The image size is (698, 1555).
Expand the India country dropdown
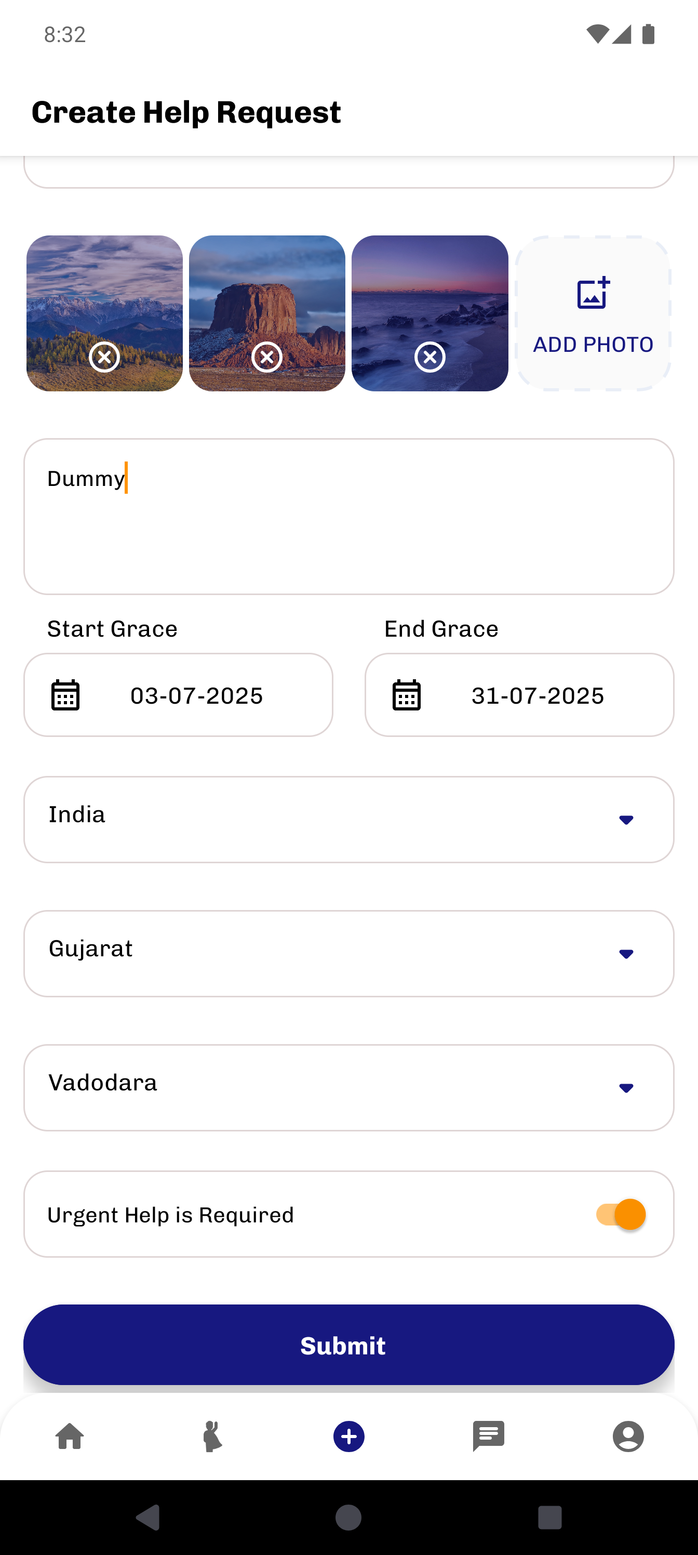[x=348, y=819]
